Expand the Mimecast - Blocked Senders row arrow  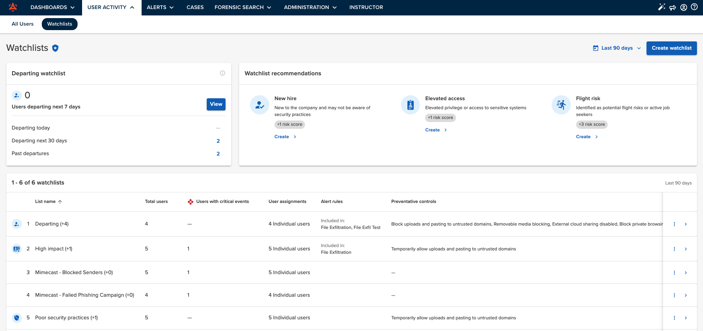tap(686, 273)
